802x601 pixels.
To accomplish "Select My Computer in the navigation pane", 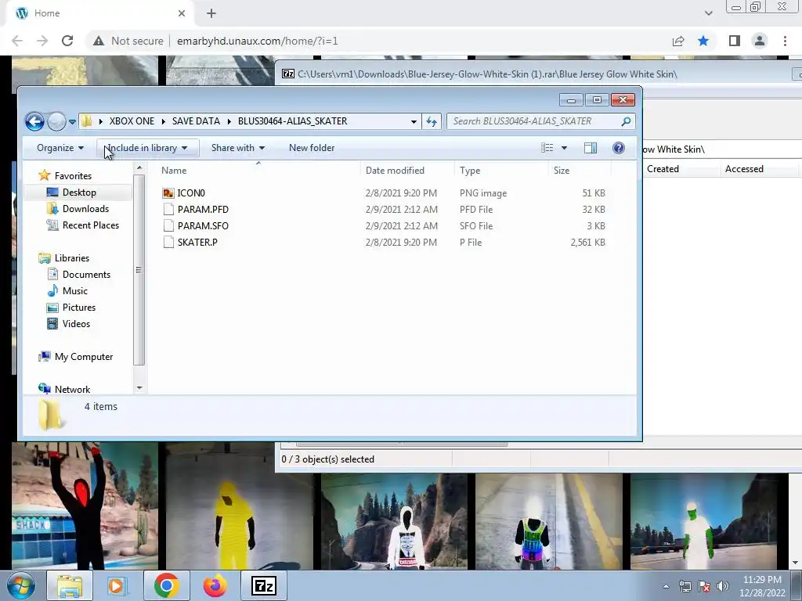I will click(x=83, y=357).
